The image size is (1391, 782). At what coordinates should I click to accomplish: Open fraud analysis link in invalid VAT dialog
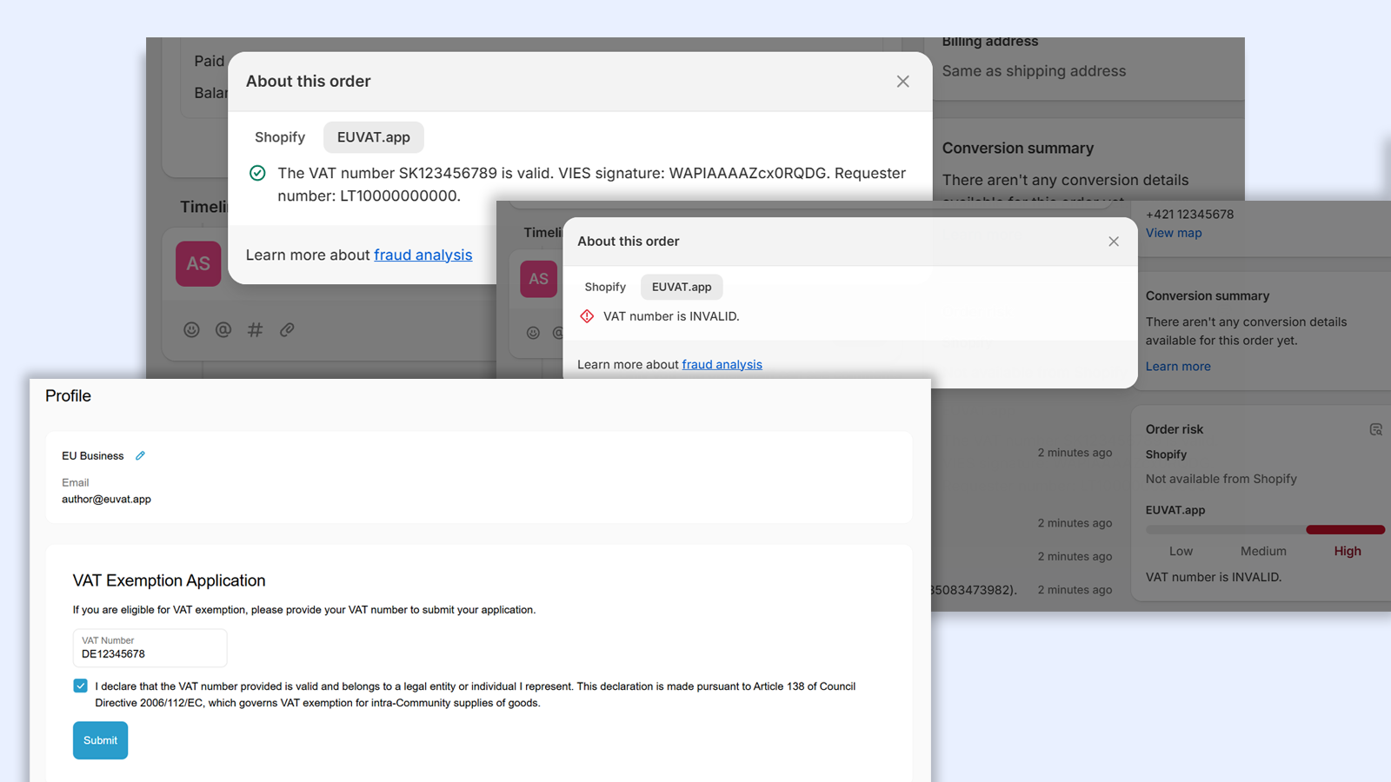(x=722, y=364)
